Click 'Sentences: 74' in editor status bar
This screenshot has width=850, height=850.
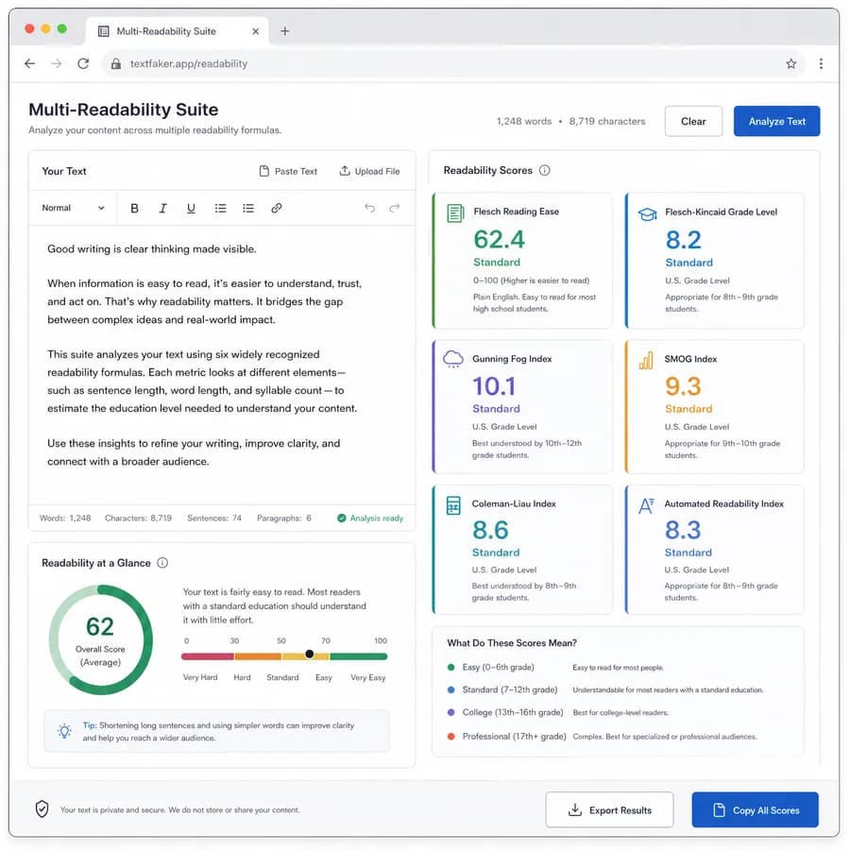click(x=214, y=518)
